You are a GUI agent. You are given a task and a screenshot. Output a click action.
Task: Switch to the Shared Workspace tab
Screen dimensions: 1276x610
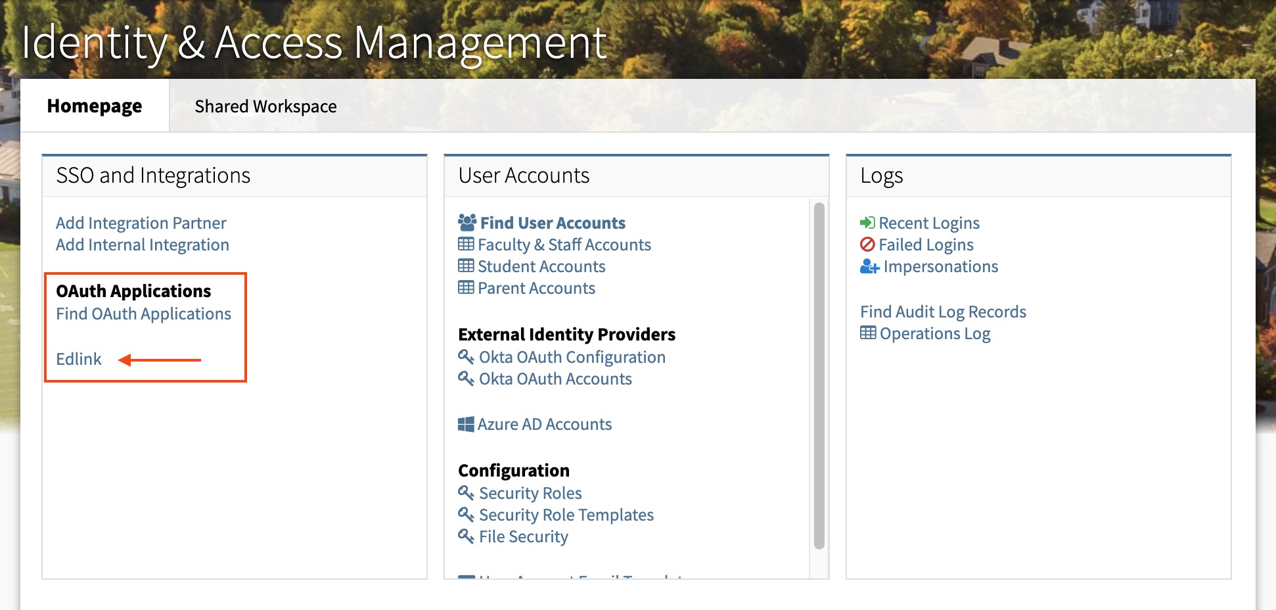tap(265, 106)
